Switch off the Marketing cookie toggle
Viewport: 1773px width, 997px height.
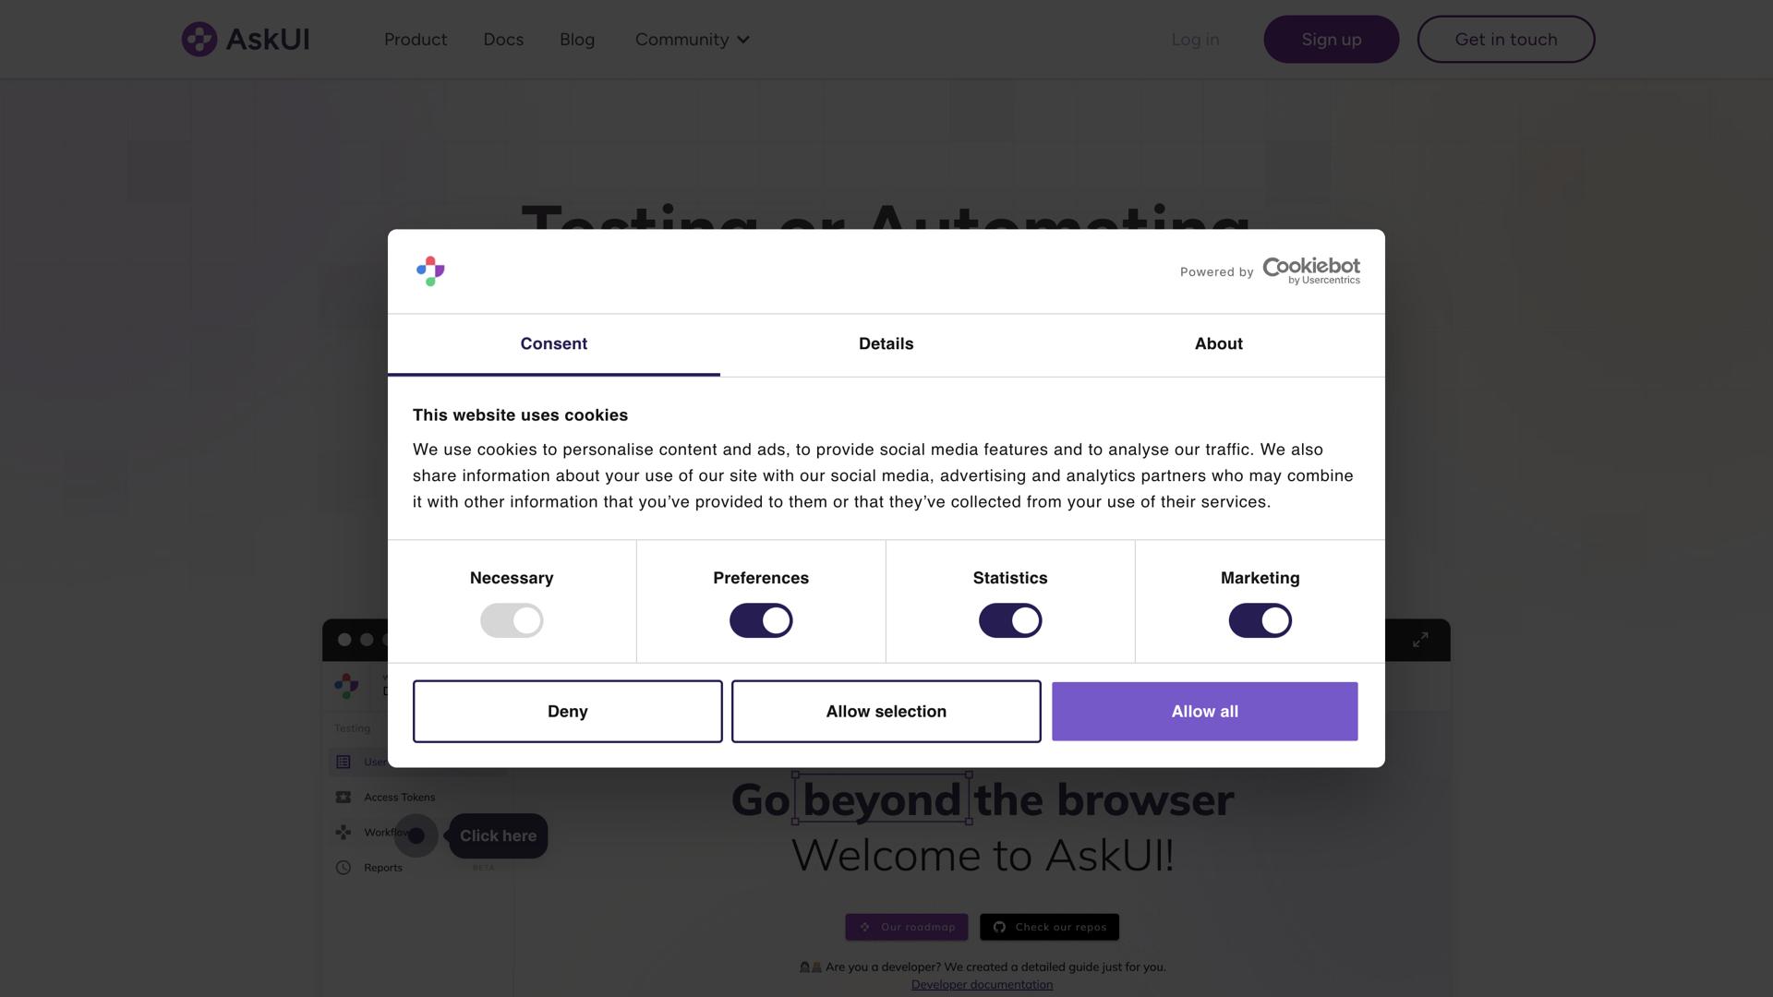pyautogui.click(x=1260, y=620)
